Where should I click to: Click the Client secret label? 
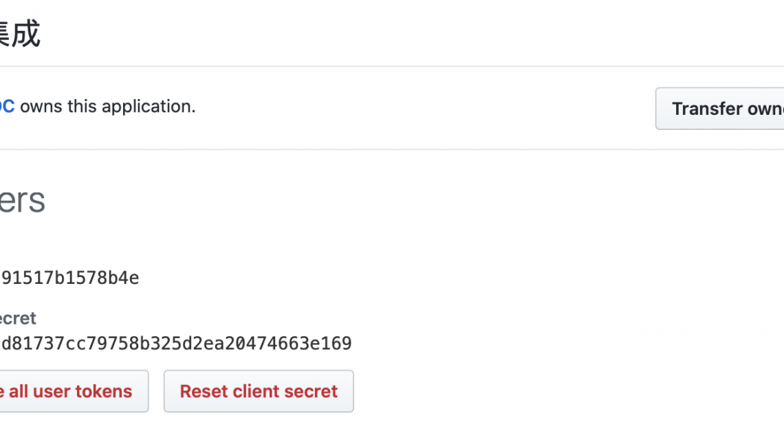coord(18,318)
